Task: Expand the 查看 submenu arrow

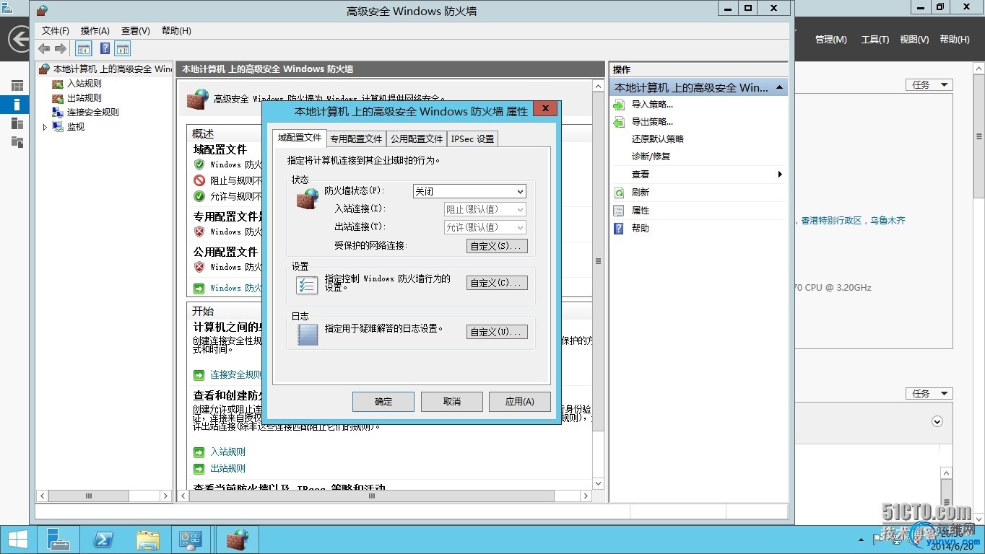Action: [780, 175]
